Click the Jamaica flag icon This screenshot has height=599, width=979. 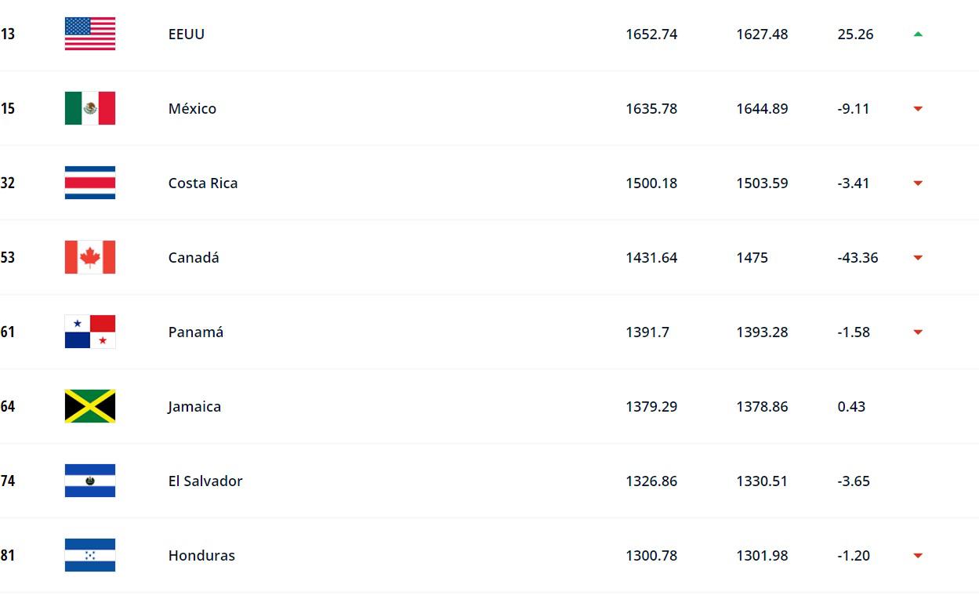pyautogui.click(x=90, y=406)
